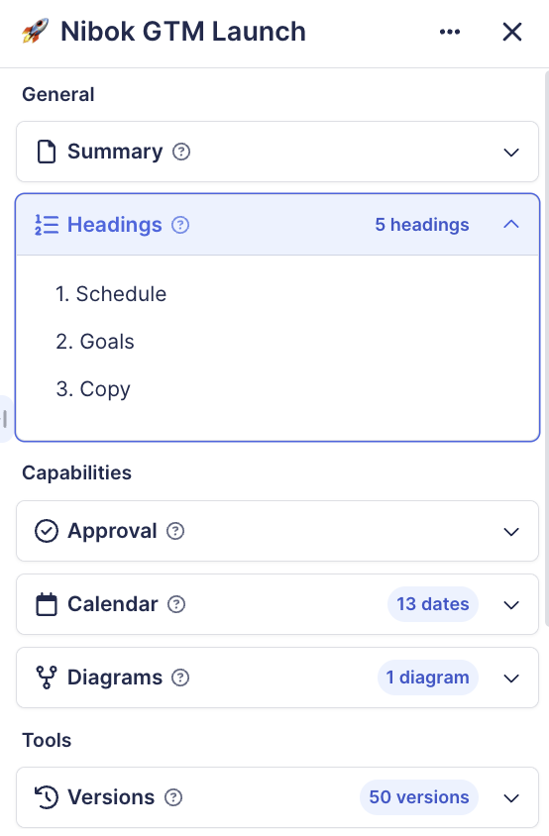
Task: Click the panel resize handle on left edge
Action: click(4, 419)
